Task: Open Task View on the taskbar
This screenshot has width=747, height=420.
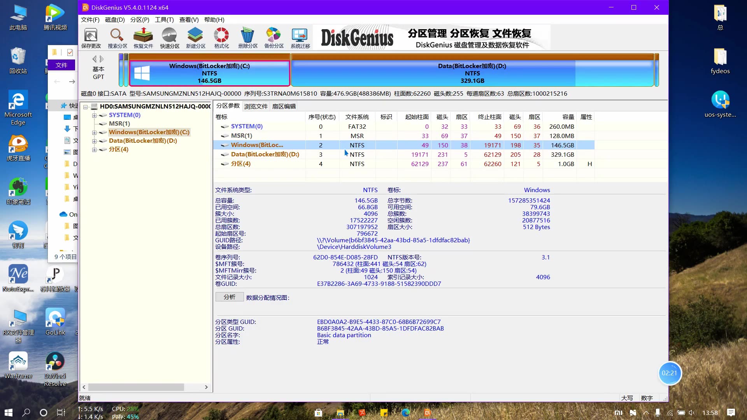Action: [x=61, y=413]
